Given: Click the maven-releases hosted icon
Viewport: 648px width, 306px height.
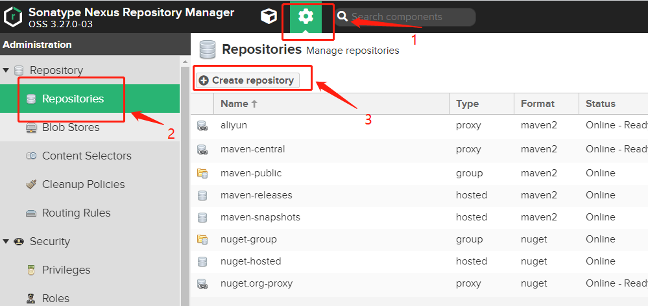Looking at the screenshot, I should pos(202,195).
